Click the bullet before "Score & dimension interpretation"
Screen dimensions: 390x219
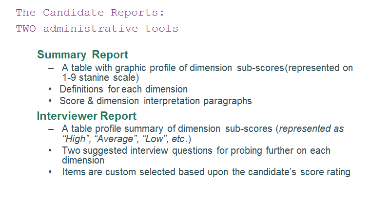[50, 101]
